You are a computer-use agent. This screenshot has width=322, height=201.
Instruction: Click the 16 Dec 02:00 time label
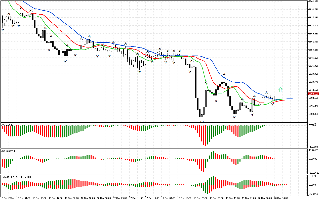coord(72,198)
